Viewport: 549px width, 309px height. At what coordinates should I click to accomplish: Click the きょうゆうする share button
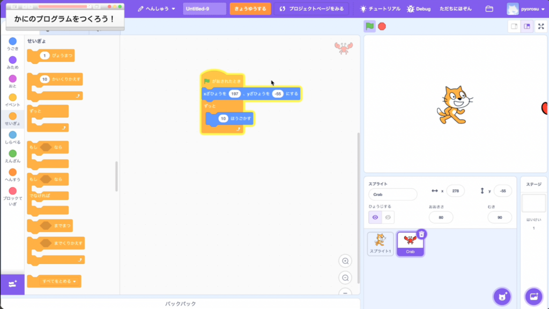click(250, 9)
